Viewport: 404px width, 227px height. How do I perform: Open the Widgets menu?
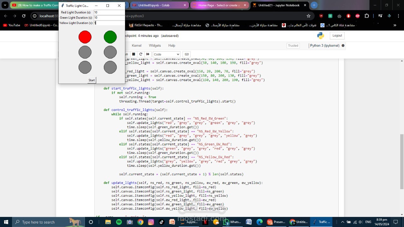click(155, 45)
